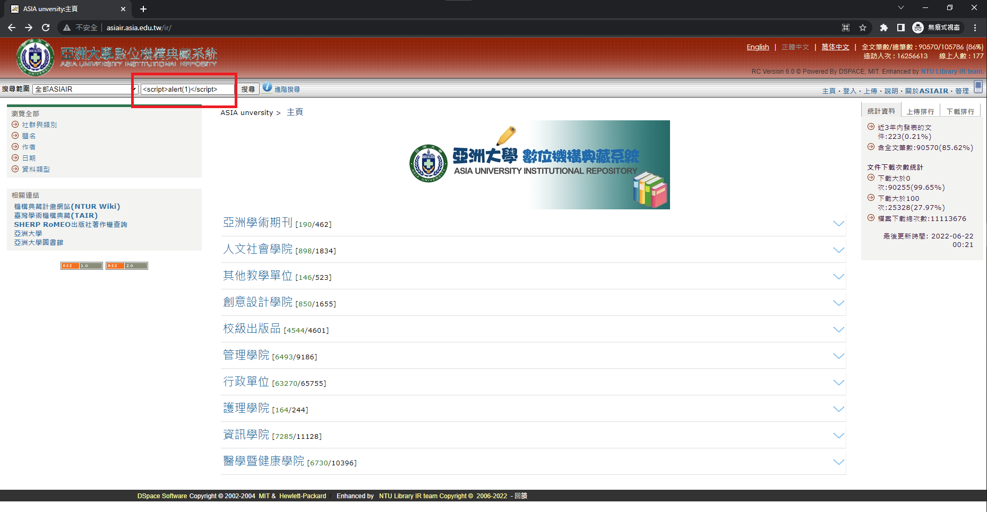Click NTU Library IR team footer link
Image resolution: width=987 pixels, height=512 pixels.
[x=408, y=496]
